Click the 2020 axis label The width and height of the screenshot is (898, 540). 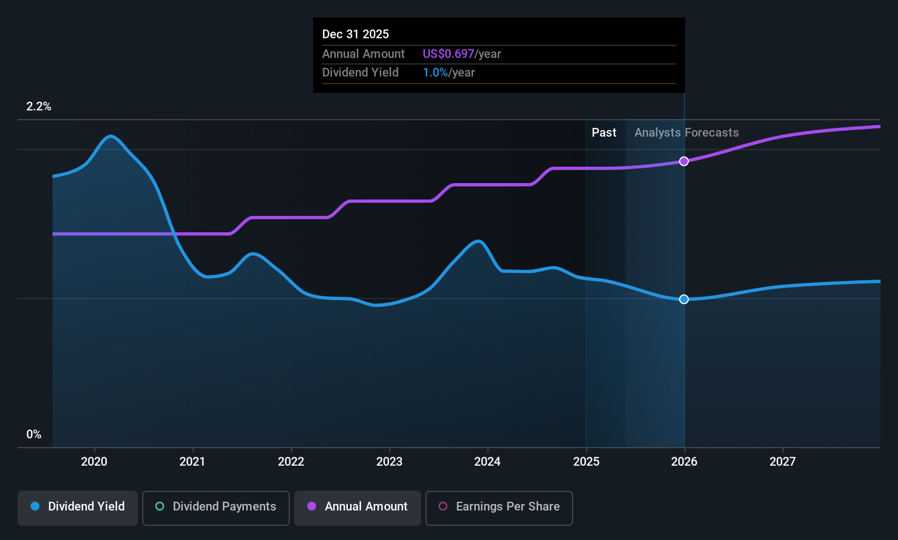(94, 462)
